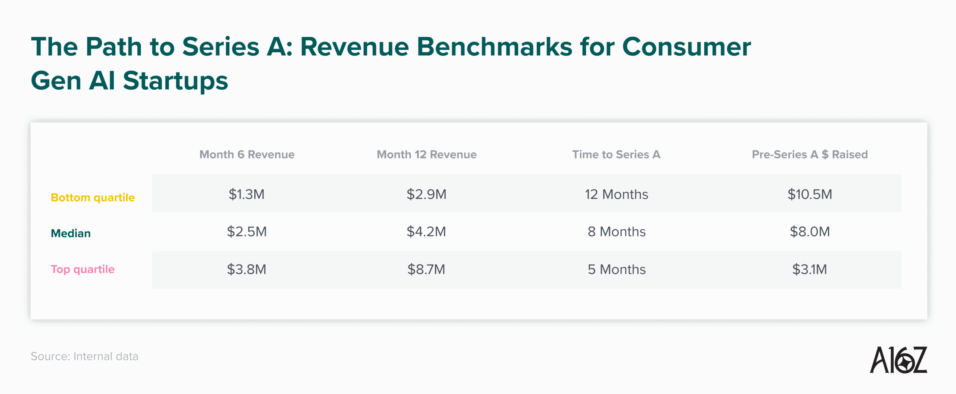Click the 8 Months value cell
Screen dimensions: 956x394
615,232
